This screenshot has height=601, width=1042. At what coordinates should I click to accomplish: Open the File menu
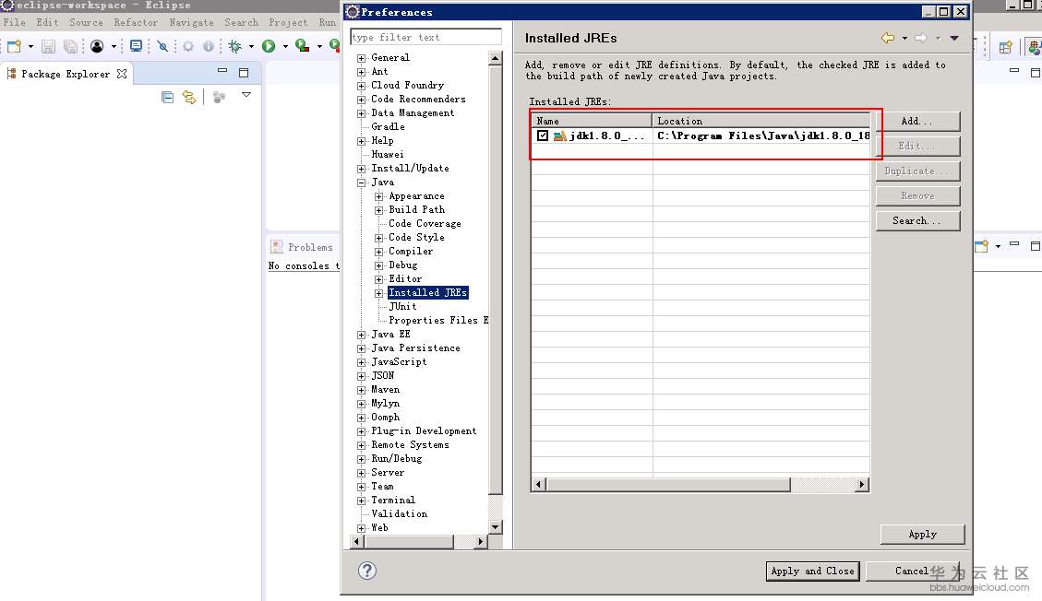(14, 22)
